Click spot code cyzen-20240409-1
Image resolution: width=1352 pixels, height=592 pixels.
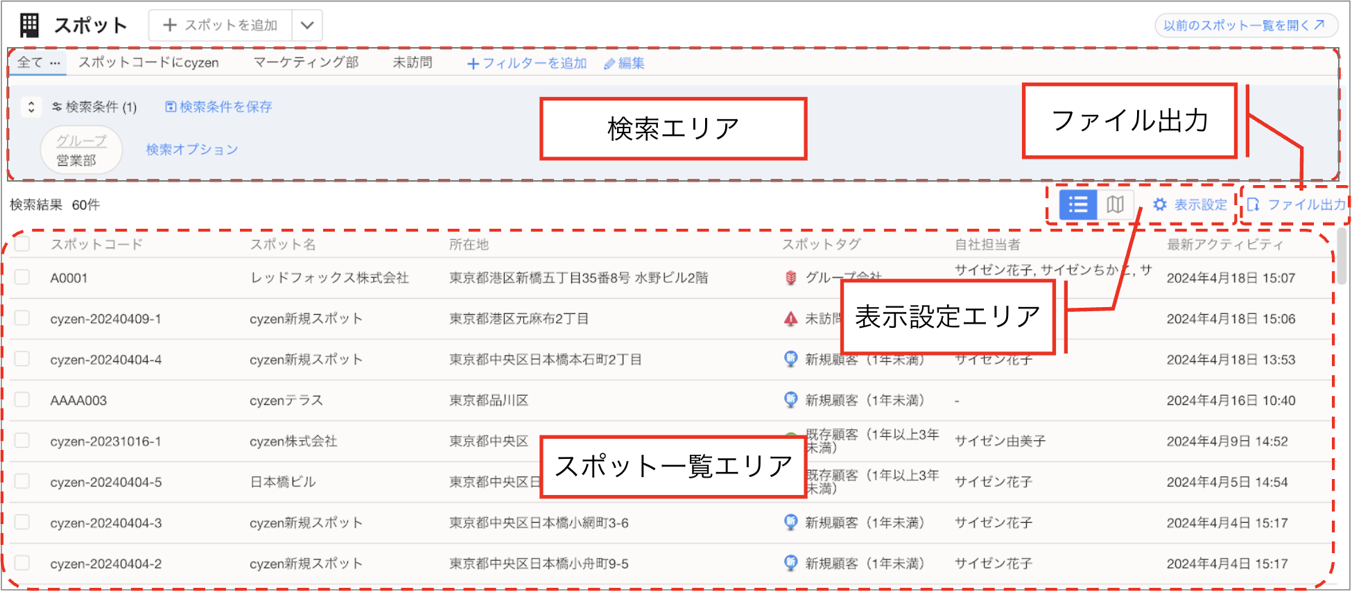click(105, 319)
